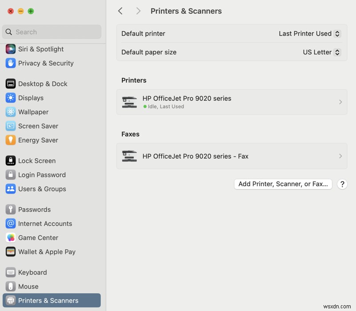Select Energy Saver label

38,140
